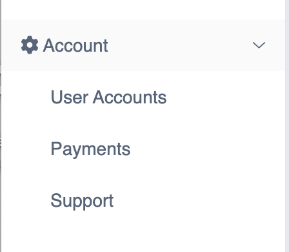Collapse the Account section with the chevron
This screenshot has width=289, height=252.
click(259, 45)
